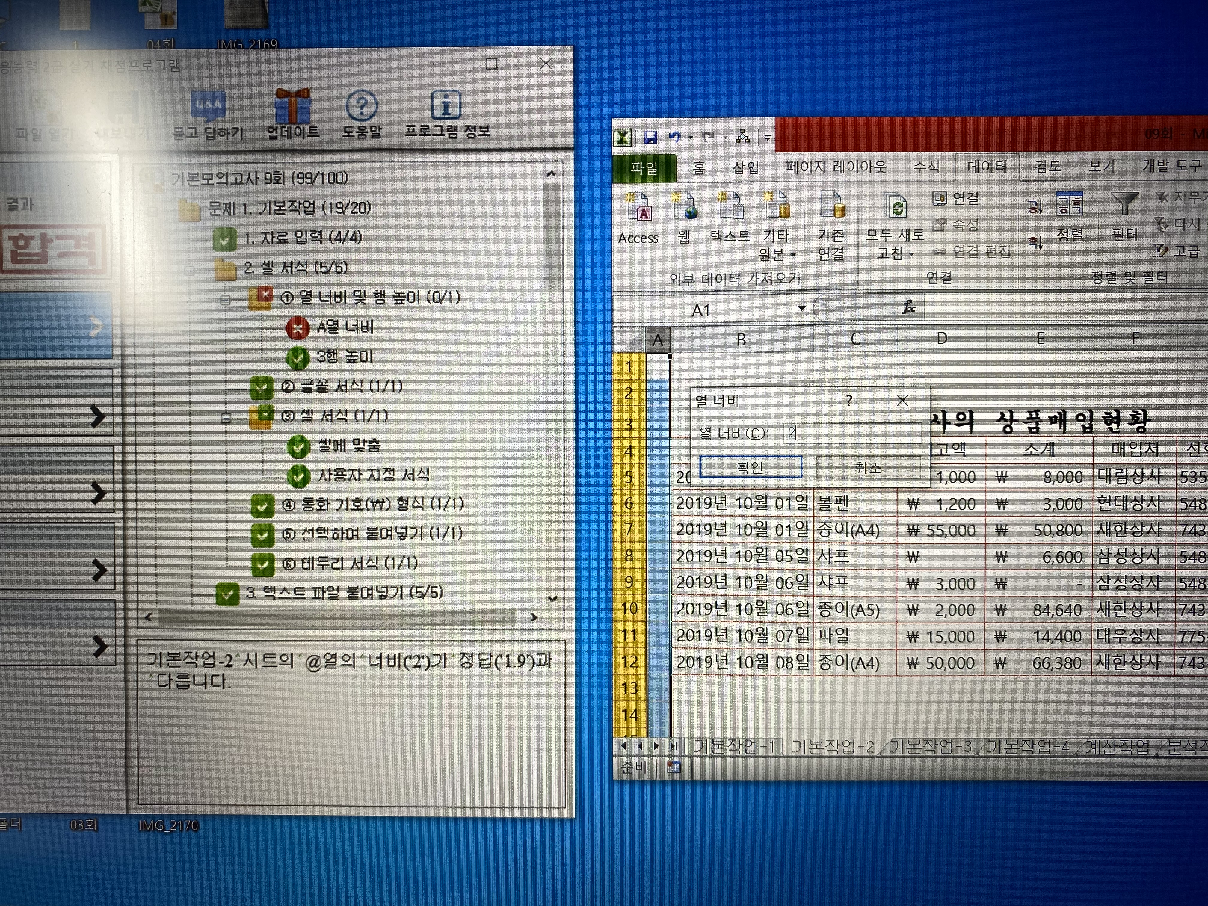The width and height of the screenshot is (1208, 906).
Task: Click the Save icon in quick access toolbar
Action: point(650,138)
